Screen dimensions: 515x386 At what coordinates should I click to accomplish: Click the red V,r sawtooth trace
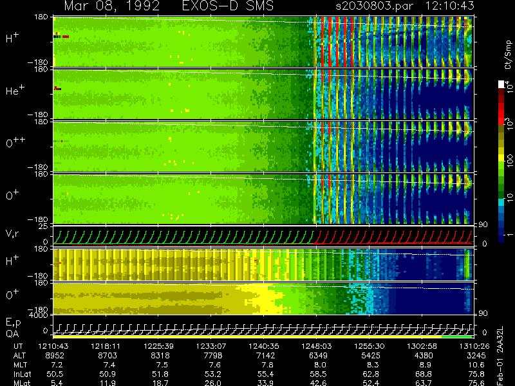393,237
